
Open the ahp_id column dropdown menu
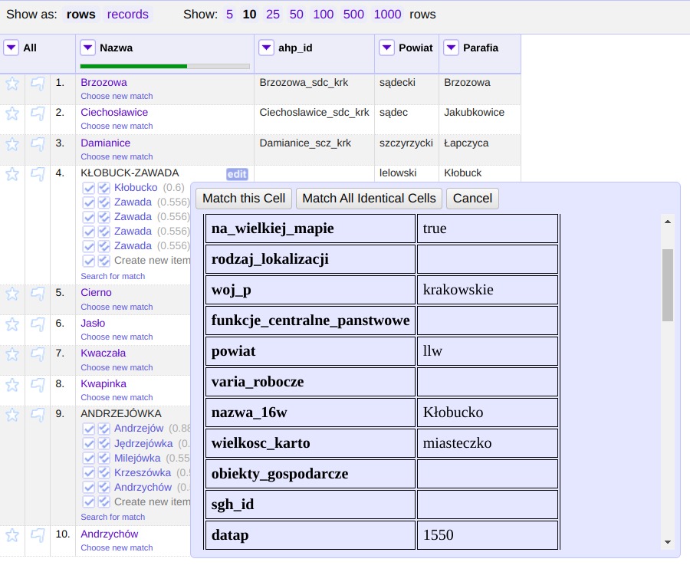point(266,48)
